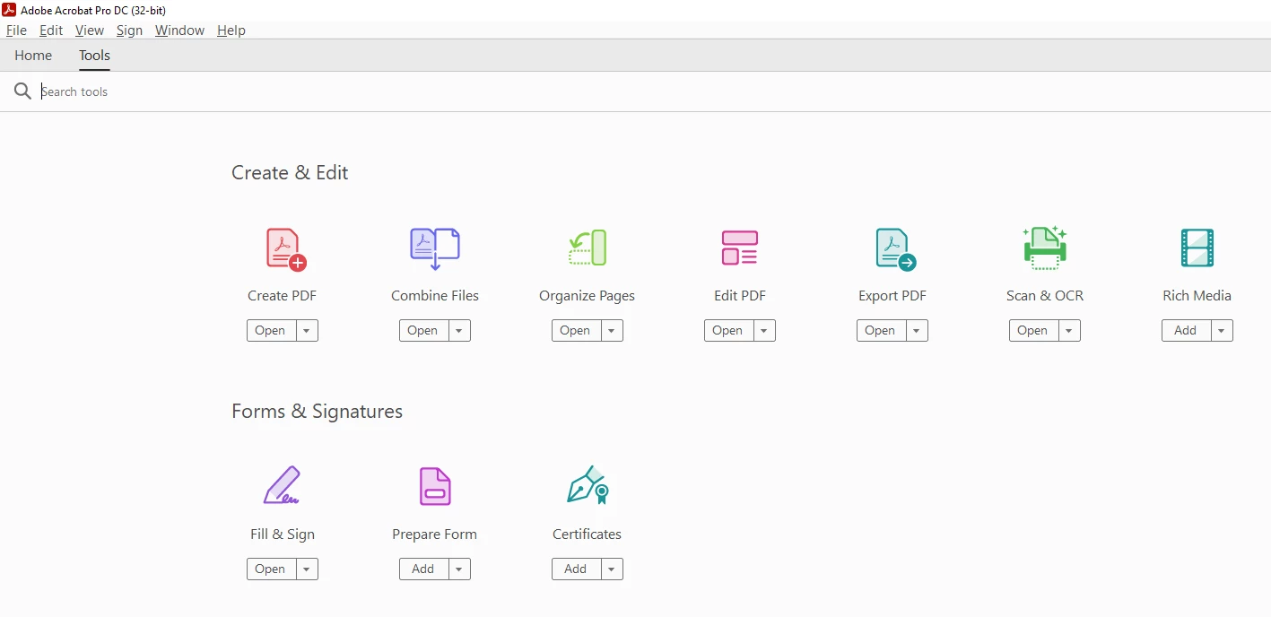
Task: Expand the Rich Media Add dropdown arrow
Action: tap(1222, 331)
